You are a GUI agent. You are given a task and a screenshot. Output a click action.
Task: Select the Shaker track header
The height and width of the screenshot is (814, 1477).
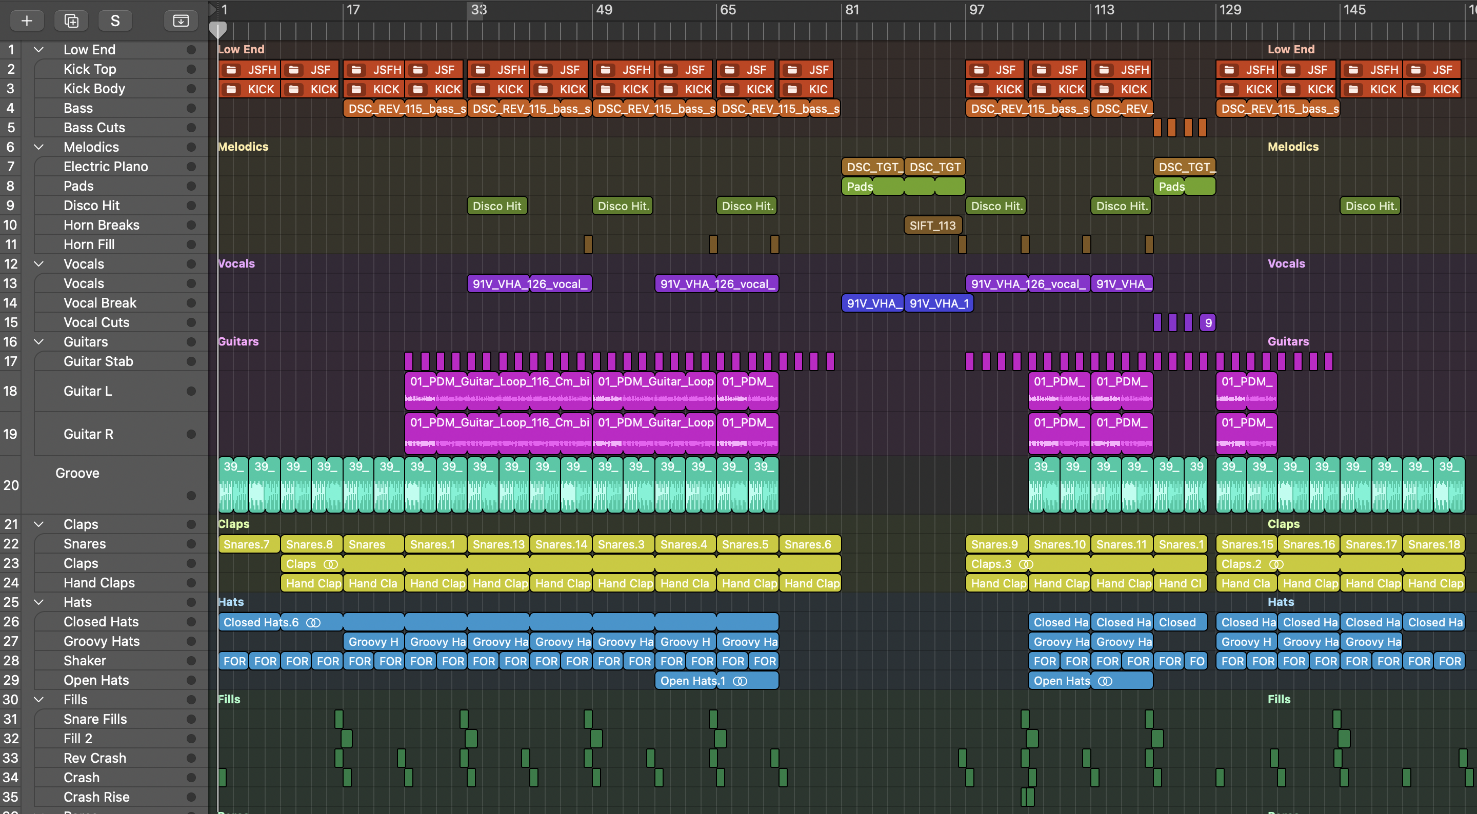[85, 661]
